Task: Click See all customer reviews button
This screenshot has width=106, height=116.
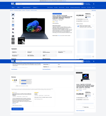Action: 17,109
